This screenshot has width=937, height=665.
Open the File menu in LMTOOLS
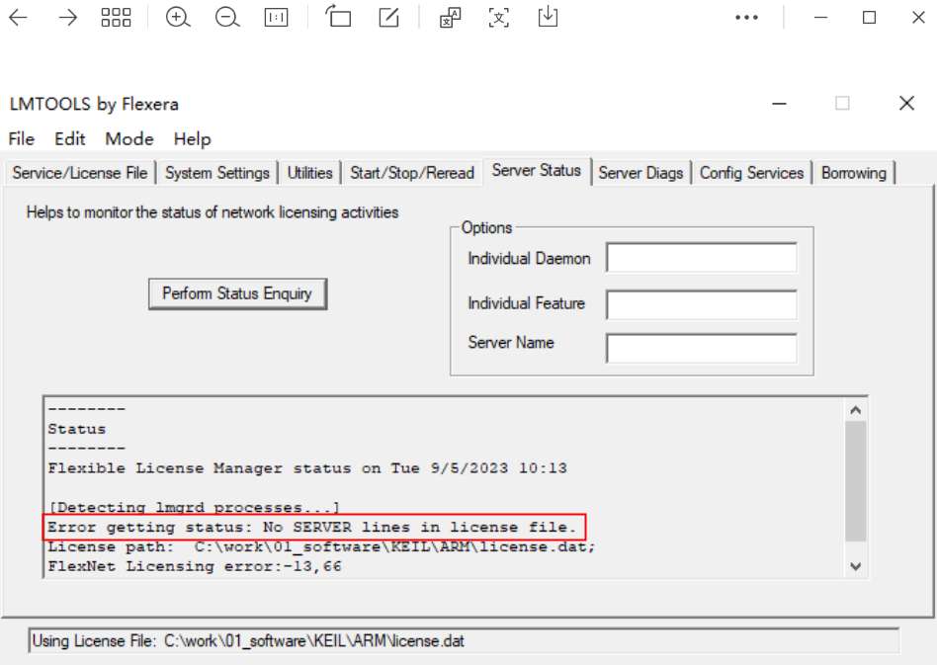(22, 139)
